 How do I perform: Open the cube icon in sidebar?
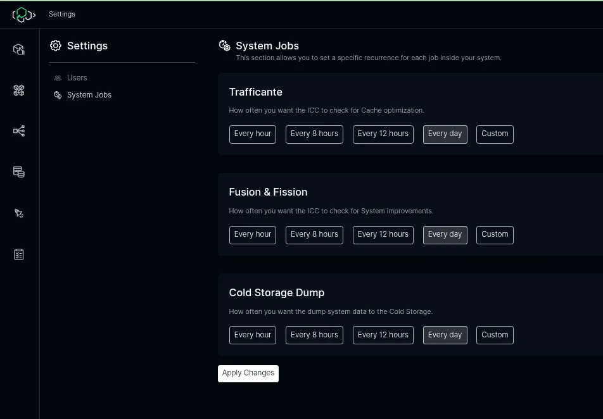coord(19,49)
